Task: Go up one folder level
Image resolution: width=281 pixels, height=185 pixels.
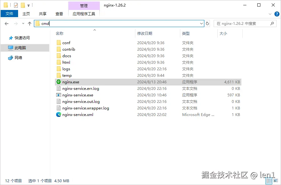Action: (x=30, y=24)
